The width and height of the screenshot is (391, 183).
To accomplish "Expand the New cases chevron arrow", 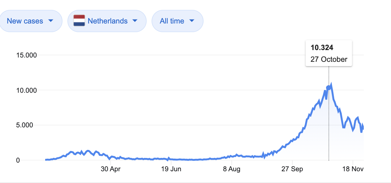I will coord(51,21).
